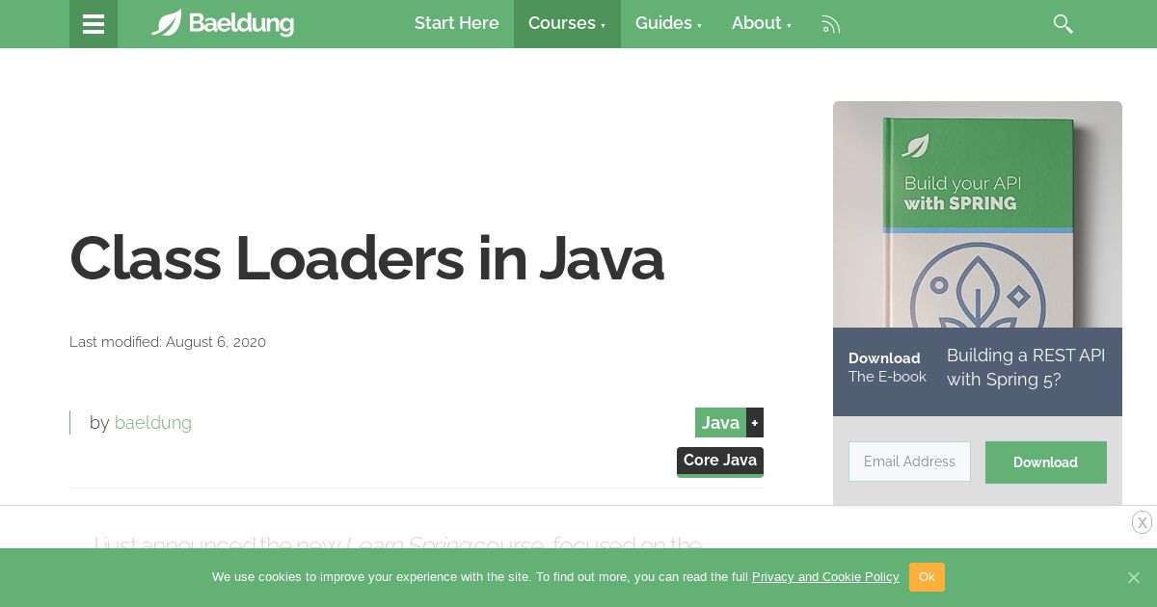1157x607 pixels.
Task: Select the Core Java tag
Action: tap(720, 461)
